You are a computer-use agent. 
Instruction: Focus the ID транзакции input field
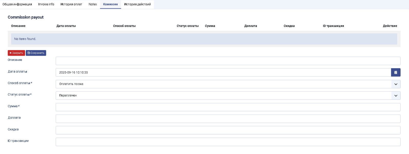[x=228, y=142]
